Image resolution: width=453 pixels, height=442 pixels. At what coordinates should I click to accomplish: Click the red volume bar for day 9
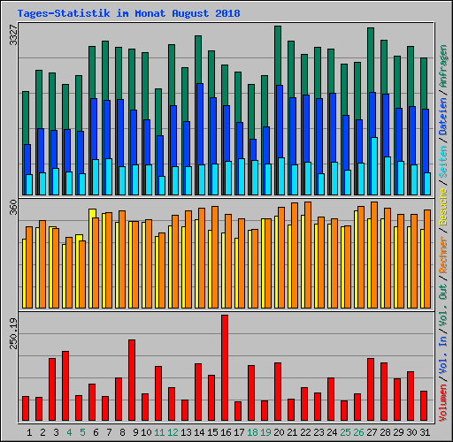tap(132, 380)
